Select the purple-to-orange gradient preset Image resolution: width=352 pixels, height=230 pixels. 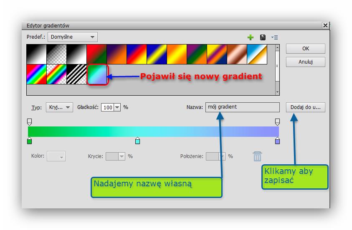116,54
